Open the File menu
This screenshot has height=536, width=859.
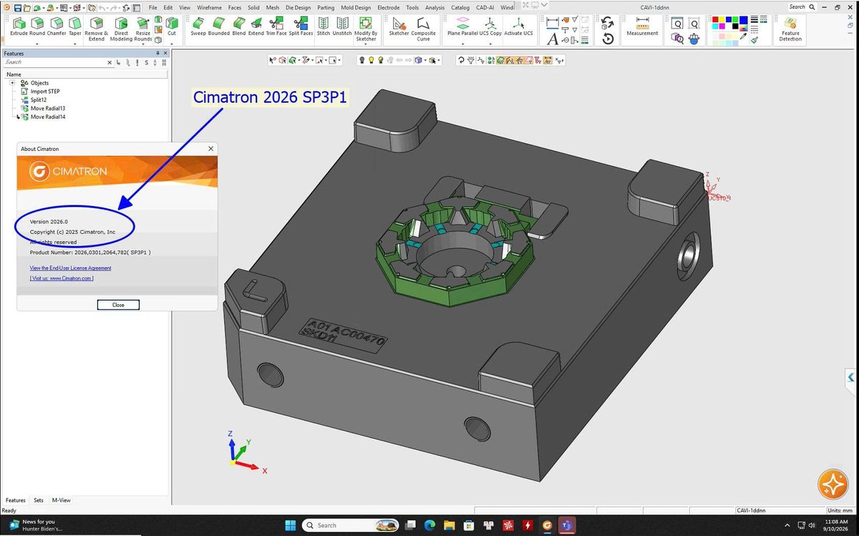tap(153, 7)
